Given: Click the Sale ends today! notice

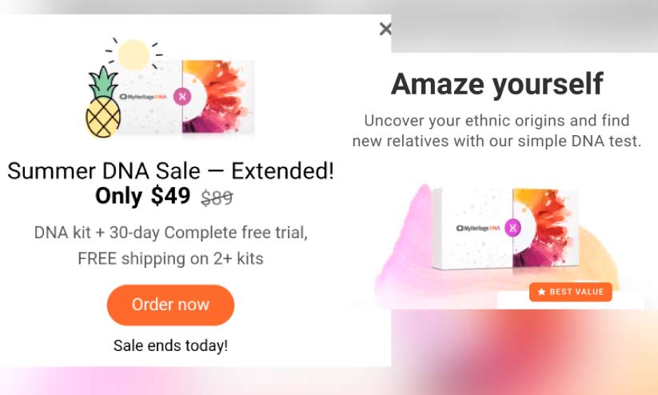Looking at the screenshot, I should tap(170, 345).
